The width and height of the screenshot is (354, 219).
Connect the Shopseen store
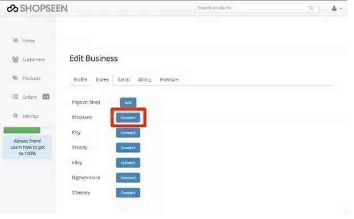pos(128,118)
